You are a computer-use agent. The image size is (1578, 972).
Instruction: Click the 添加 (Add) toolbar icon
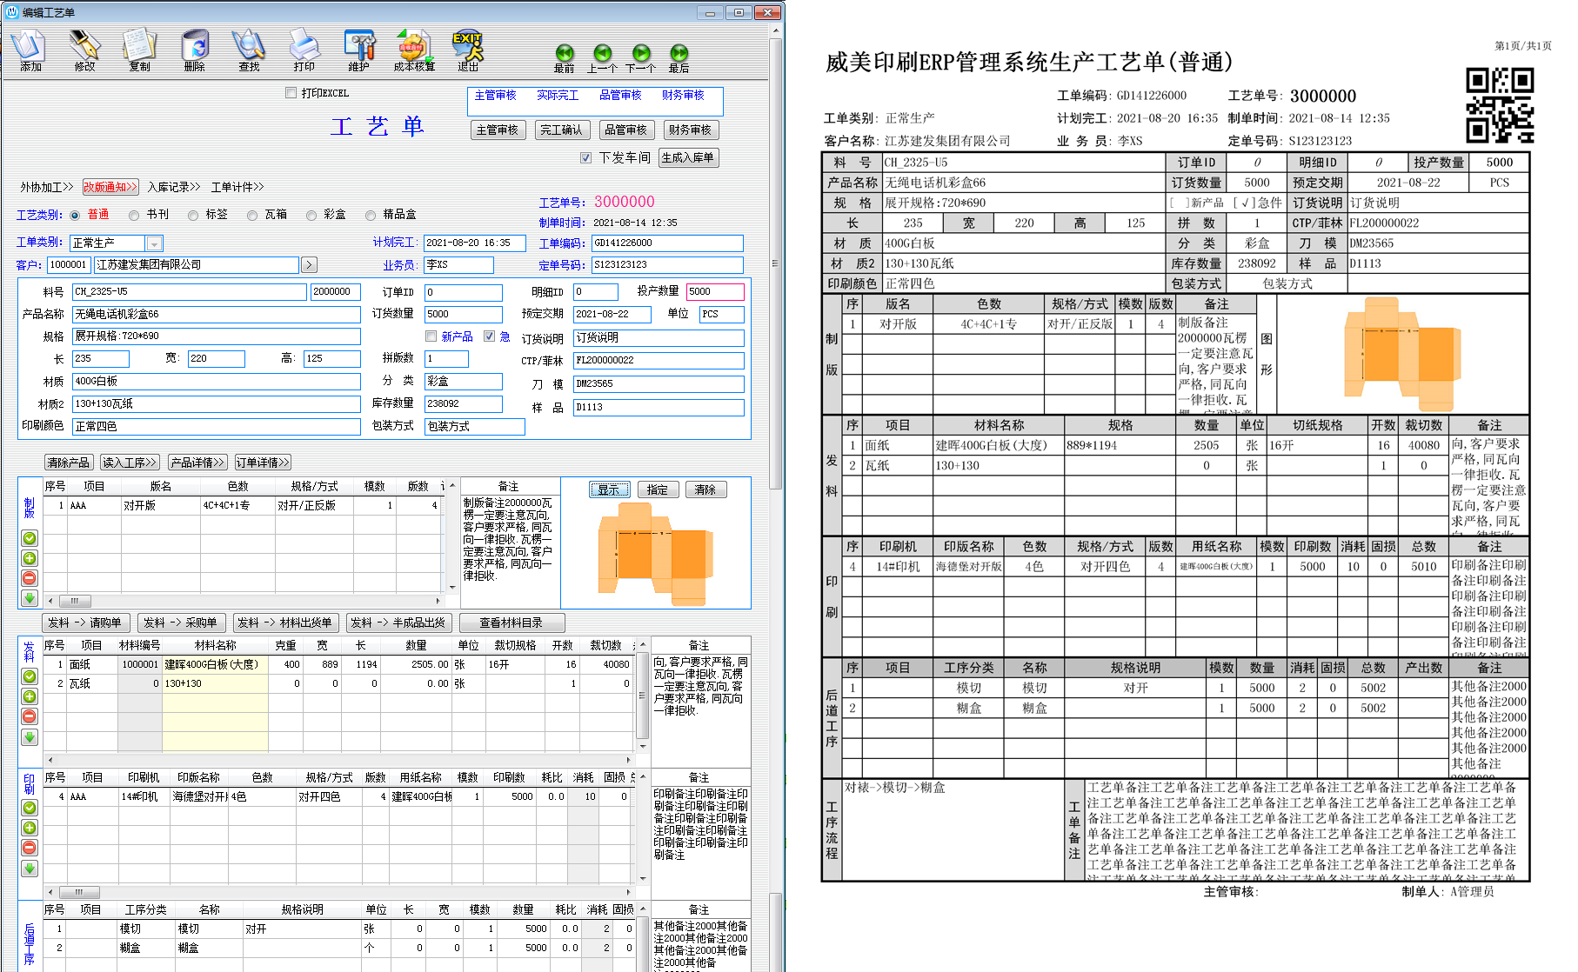click(30, 50)
